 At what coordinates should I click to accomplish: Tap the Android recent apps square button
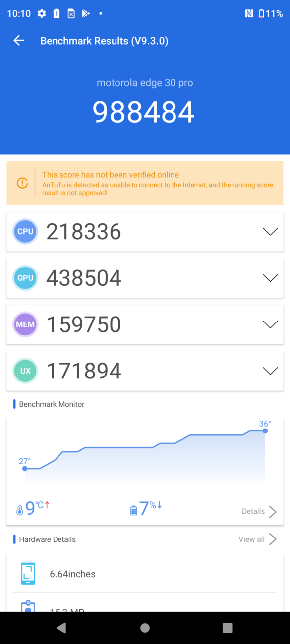click(x=228, y=628)
